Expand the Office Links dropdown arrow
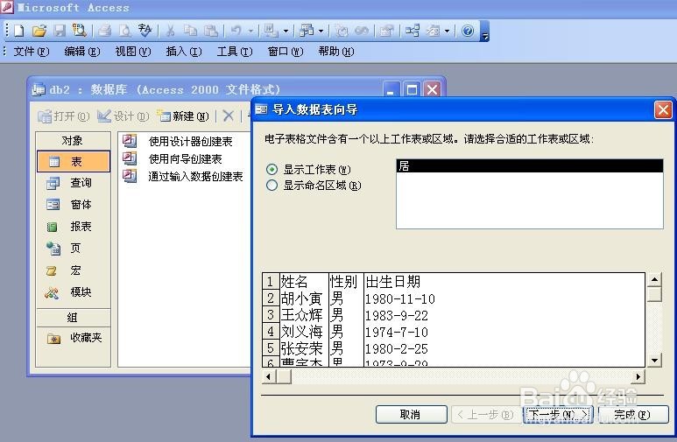677x442 pixels. (x=286, y=32)
